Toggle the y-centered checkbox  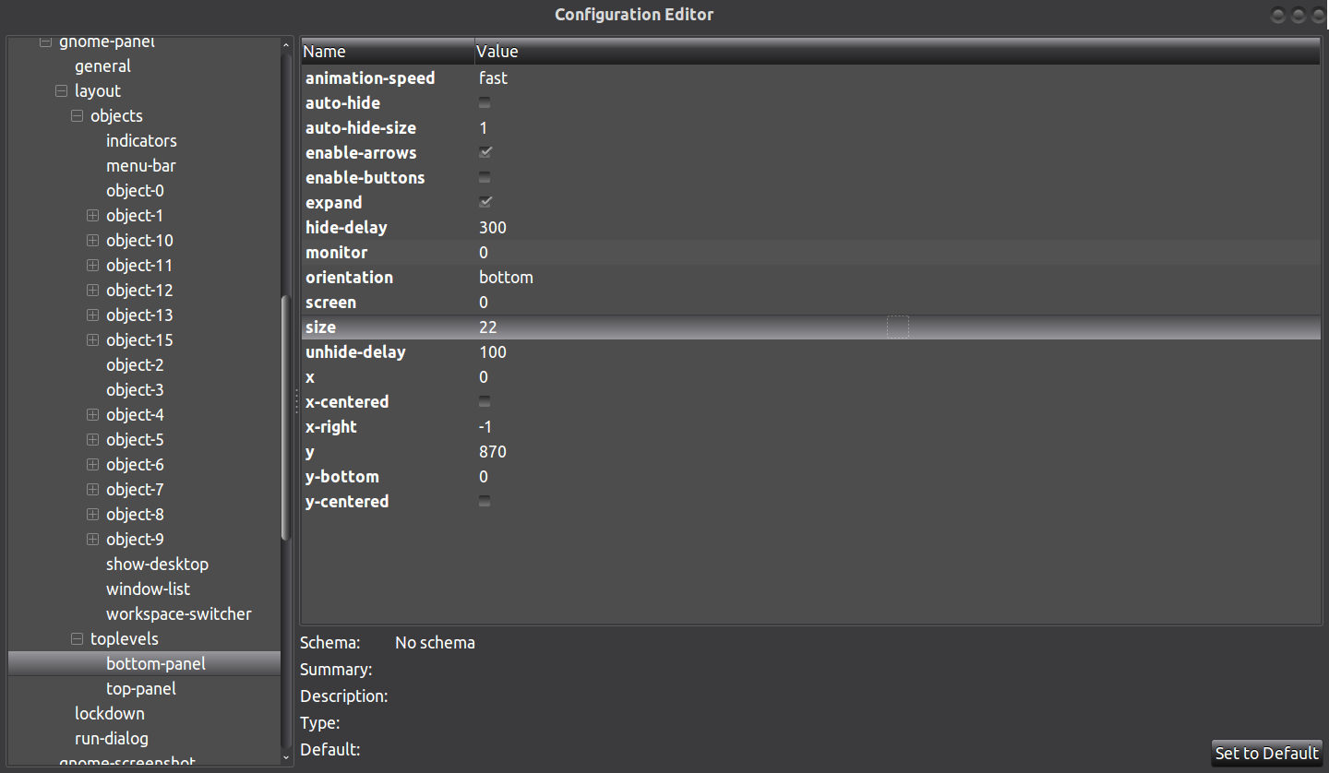click(x=485, y=502)
